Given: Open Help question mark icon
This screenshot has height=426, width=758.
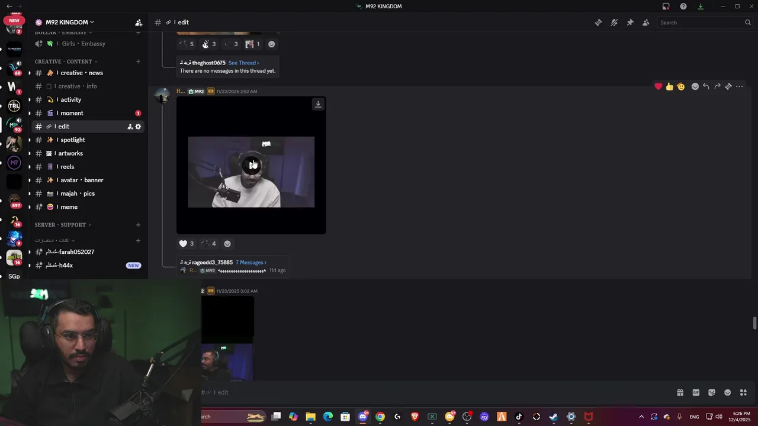Looking at the screenshot, I should click(683, 7).
